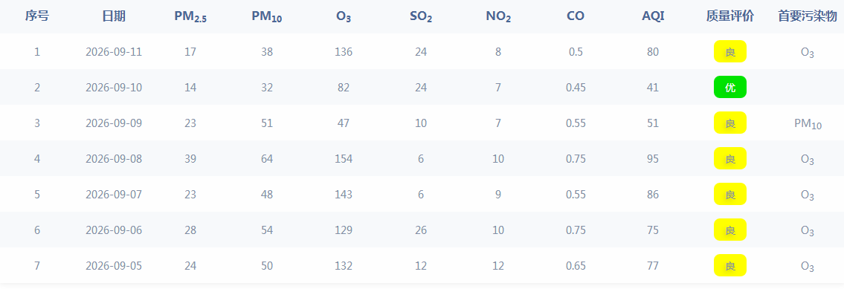Click the CO column header
The height and width of the screenshot is (289, 844).
click(x=576, y=16)
